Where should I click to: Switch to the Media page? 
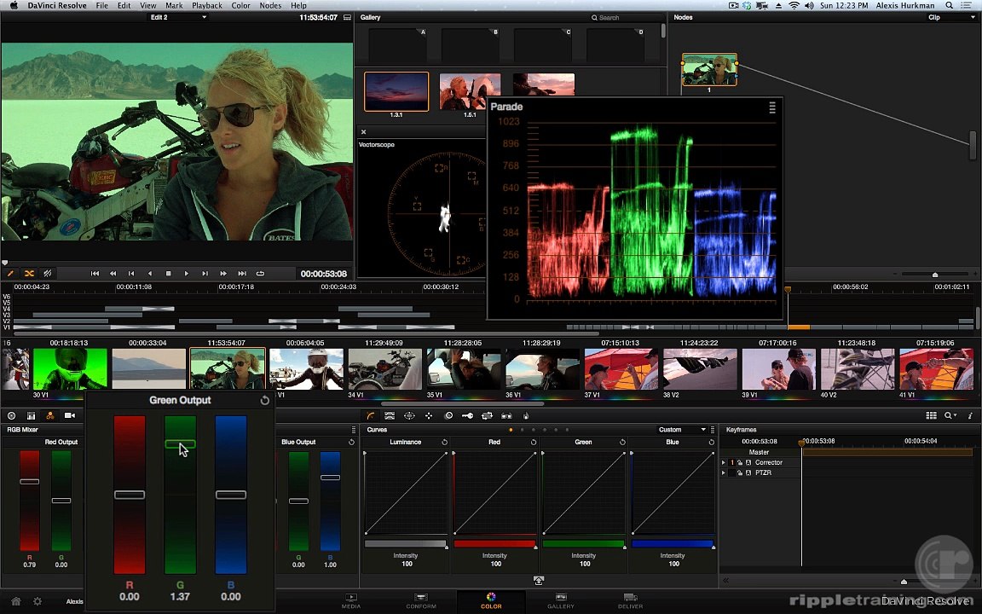(x=350, y=601)
